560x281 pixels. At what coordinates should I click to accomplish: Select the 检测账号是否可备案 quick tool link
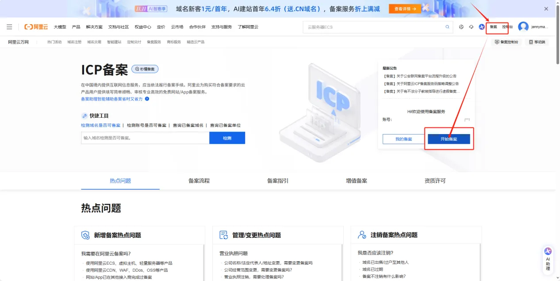click(x=146, y=125)
